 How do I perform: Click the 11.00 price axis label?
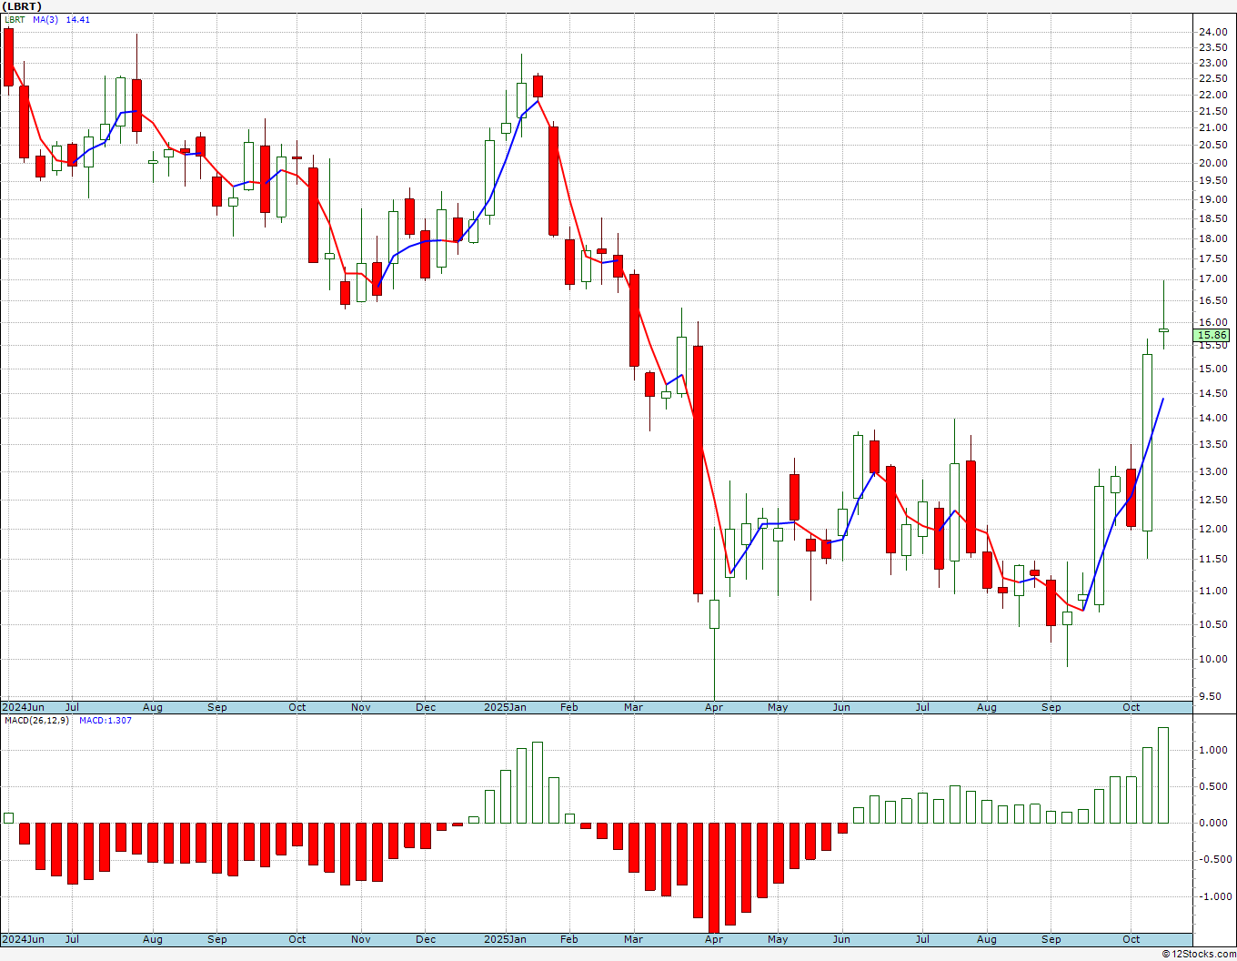point(1212,591)
